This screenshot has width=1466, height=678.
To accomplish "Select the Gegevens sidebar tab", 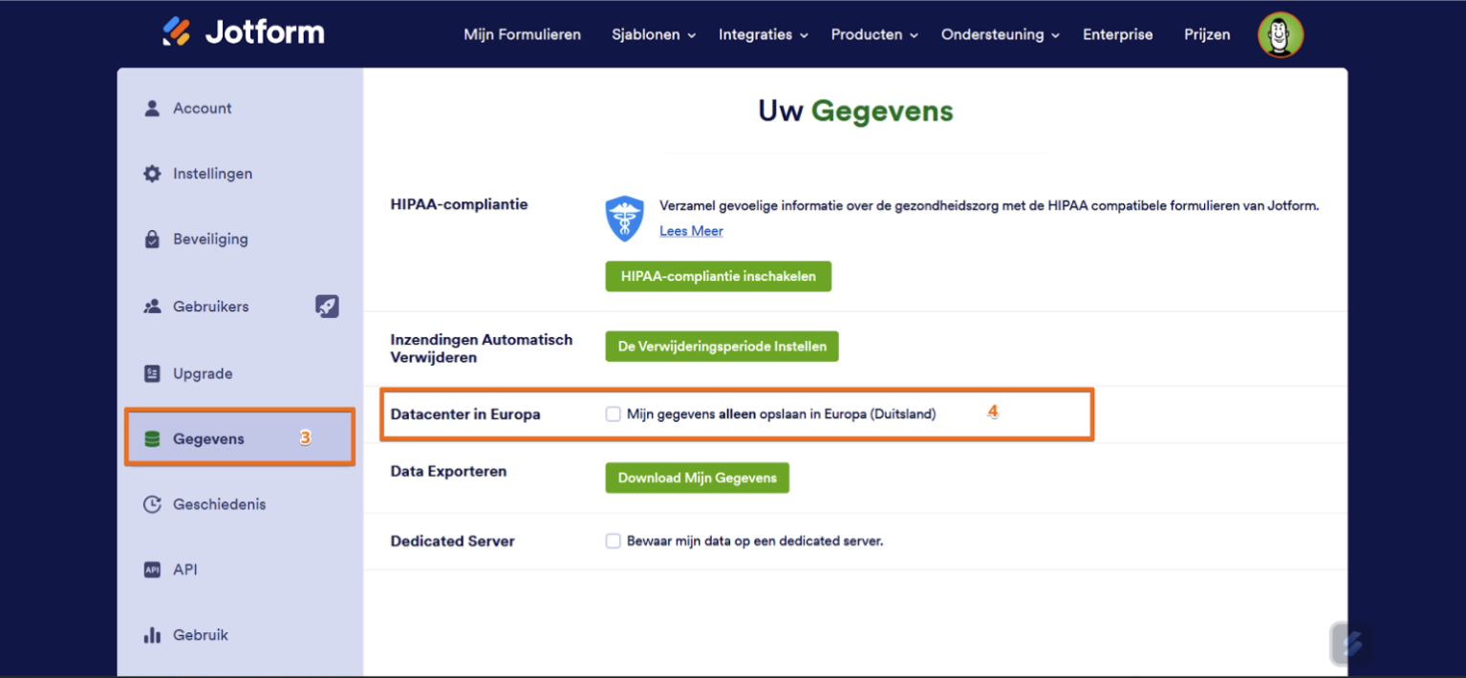I will click(240, 438).
